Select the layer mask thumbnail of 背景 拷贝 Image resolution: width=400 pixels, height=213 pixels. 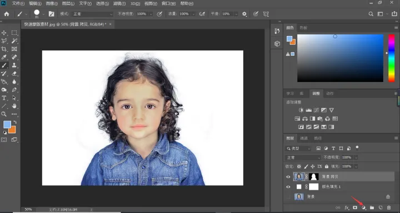click(x=314, y=176)
